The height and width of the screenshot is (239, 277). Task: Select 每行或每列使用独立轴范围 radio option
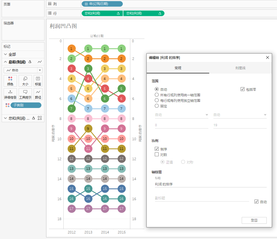pyautogui.click(x=156, y=100)
